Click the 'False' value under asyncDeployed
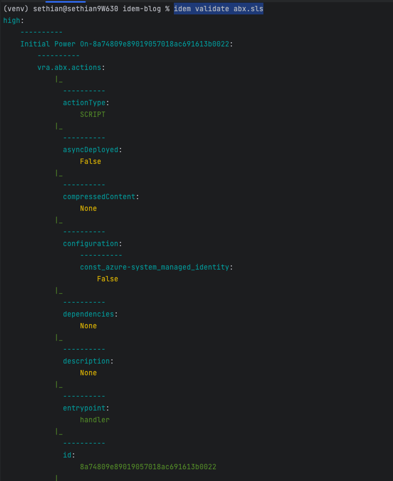This screenshot has height=481, width=393. coord(90,161)
